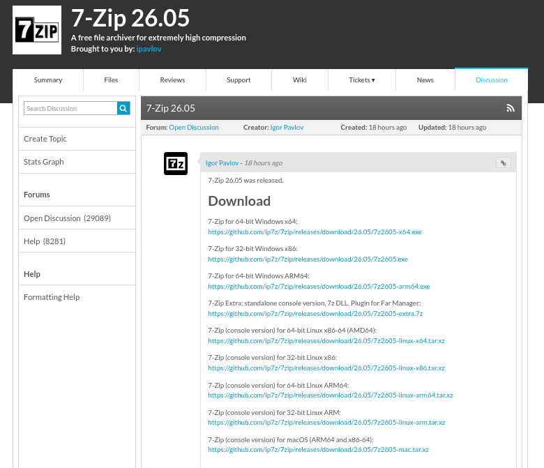Open the Summary tab

[48, 80]
